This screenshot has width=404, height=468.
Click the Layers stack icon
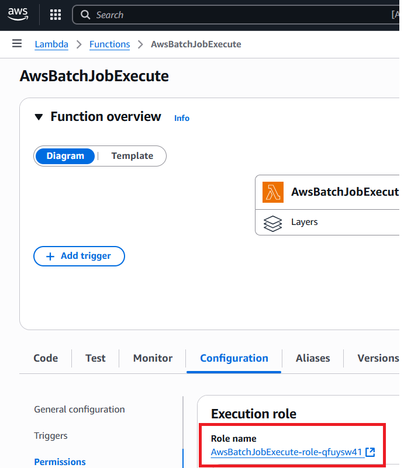click(x=273, y=223)
